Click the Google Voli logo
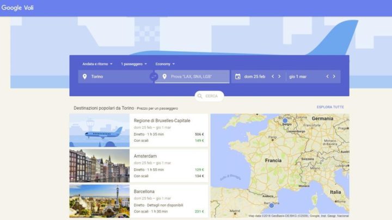The width and height of the screenshot is (392, 220). point(17,8)
